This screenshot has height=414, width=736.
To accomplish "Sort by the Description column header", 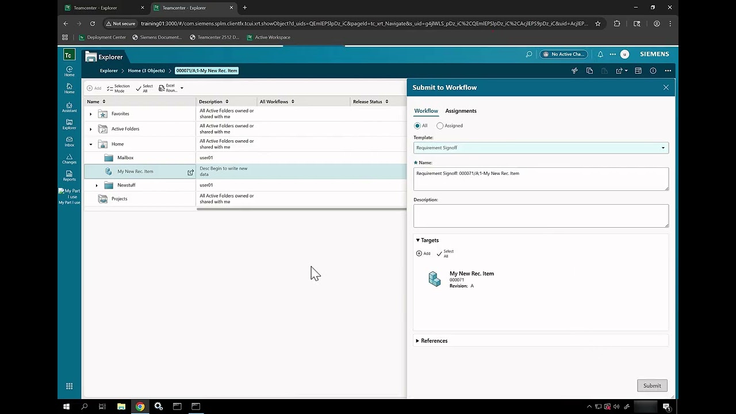I will [x=214, y=102].
